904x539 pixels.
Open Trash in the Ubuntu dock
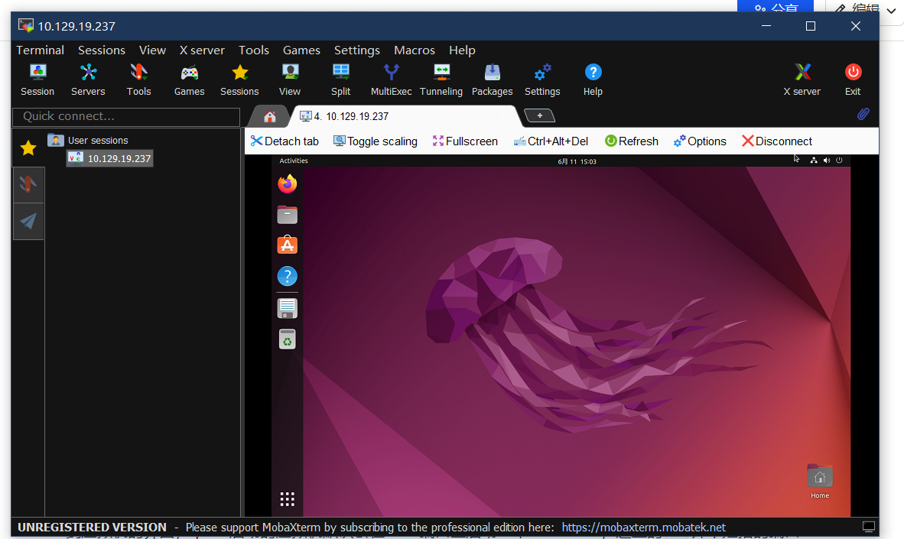(287, 339)
